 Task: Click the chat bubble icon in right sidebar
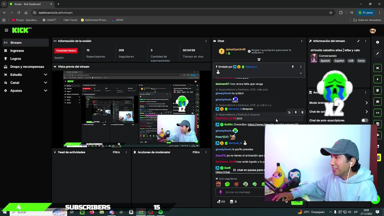[378, 102]
